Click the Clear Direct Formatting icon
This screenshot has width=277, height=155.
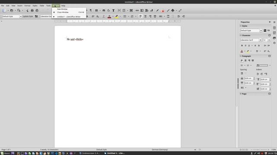[104, 16]
